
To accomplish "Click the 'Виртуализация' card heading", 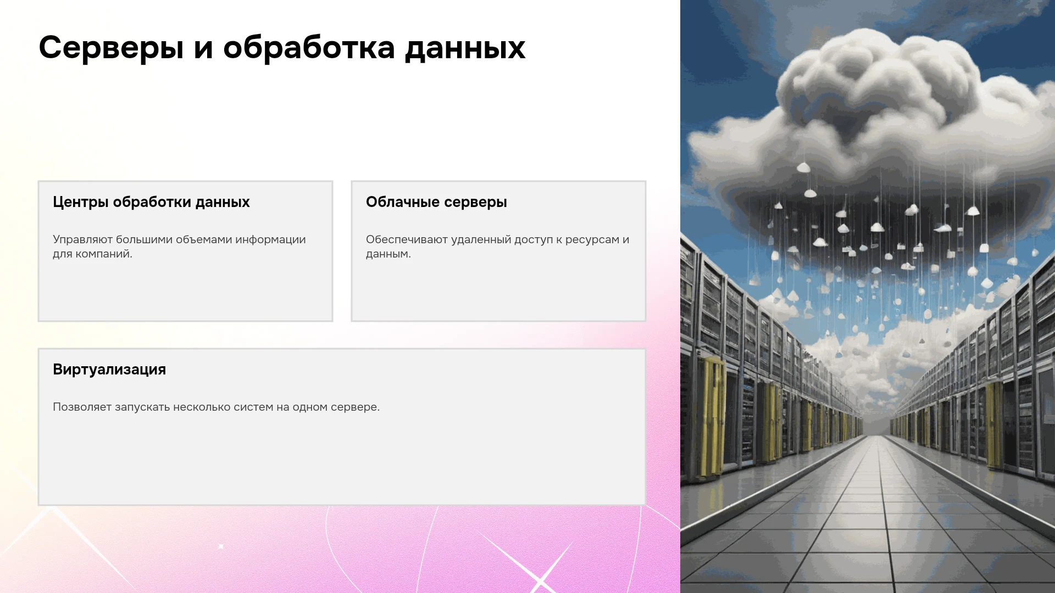I will (109, 370).
